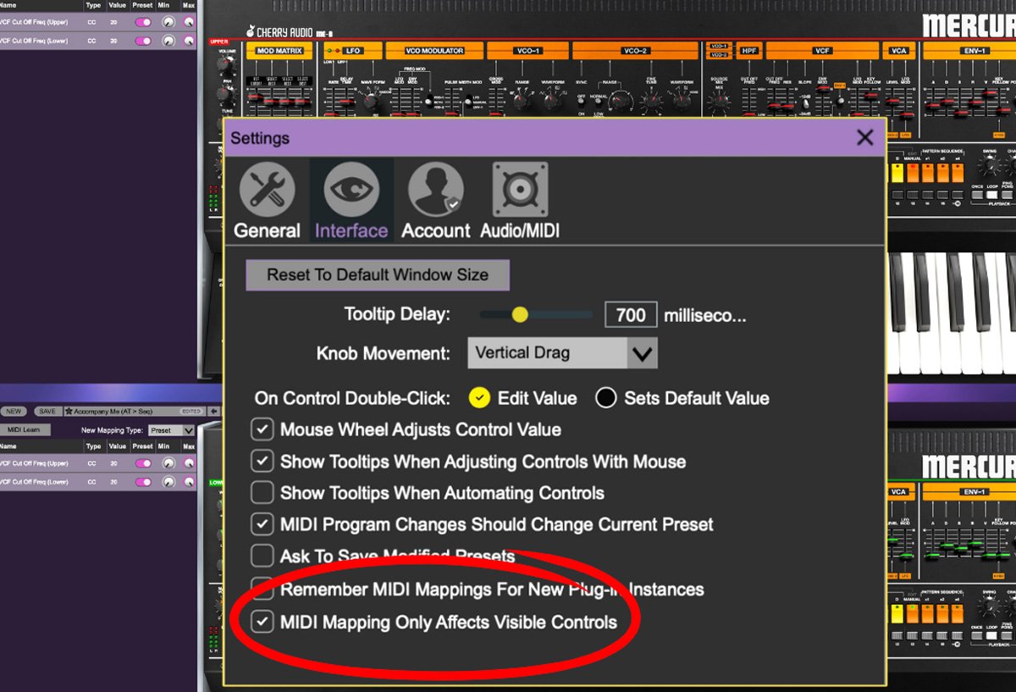This screenshot has width=1016, height=692.
Task: Click the SAVE preset button
Action: pyautogui.click(x=47, y=412)
